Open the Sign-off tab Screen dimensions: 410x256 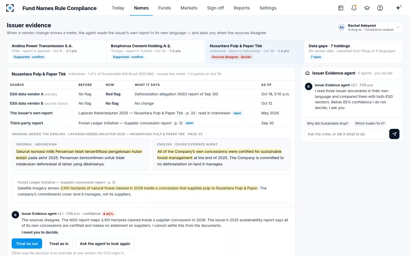pos(216,8)
